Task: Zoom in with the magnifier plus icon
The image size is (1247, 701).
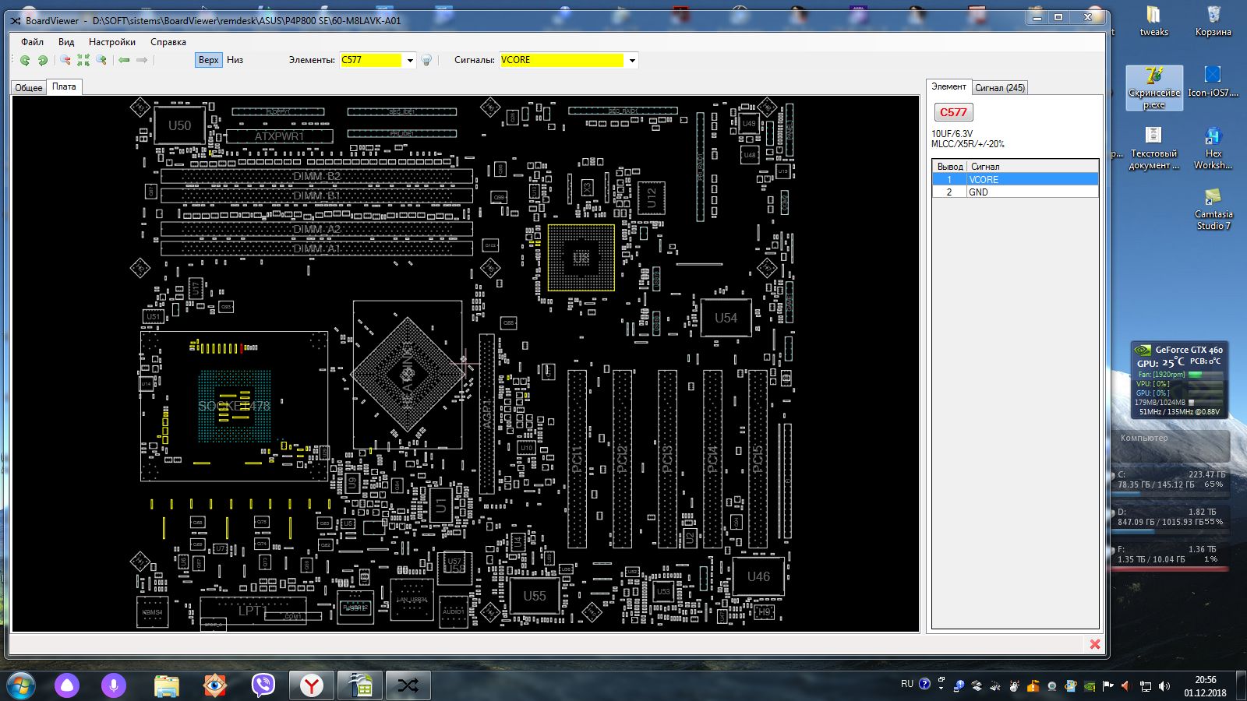Action: point(101,60)
